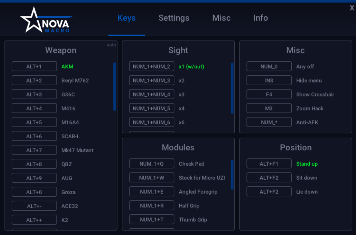
Task: Rebind the AKM hotkey ALT+1
Action: 34,66
